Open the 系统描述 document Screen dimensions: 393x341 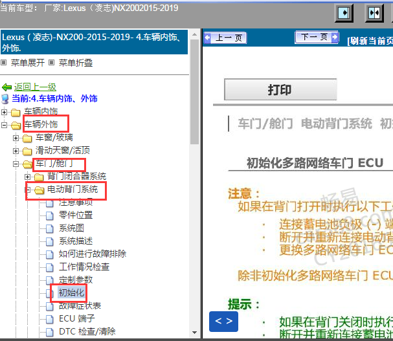76,241
